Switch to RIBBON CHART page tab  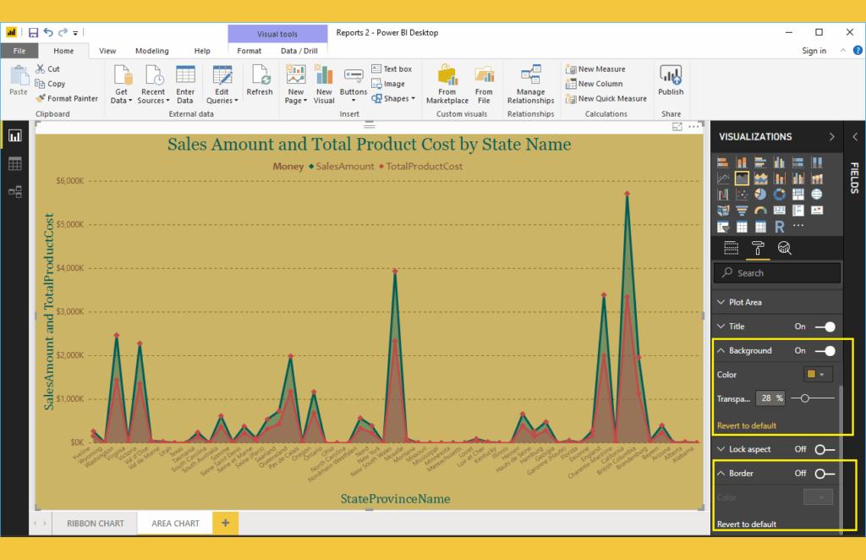click(95, 524)
